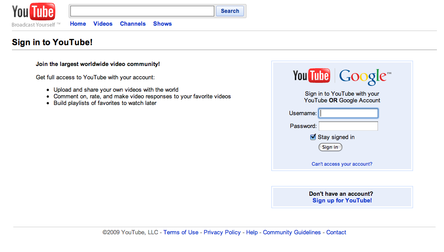
Task: Click the '©2009 YouTube, LLC' footer text
Action: point(130,233)
